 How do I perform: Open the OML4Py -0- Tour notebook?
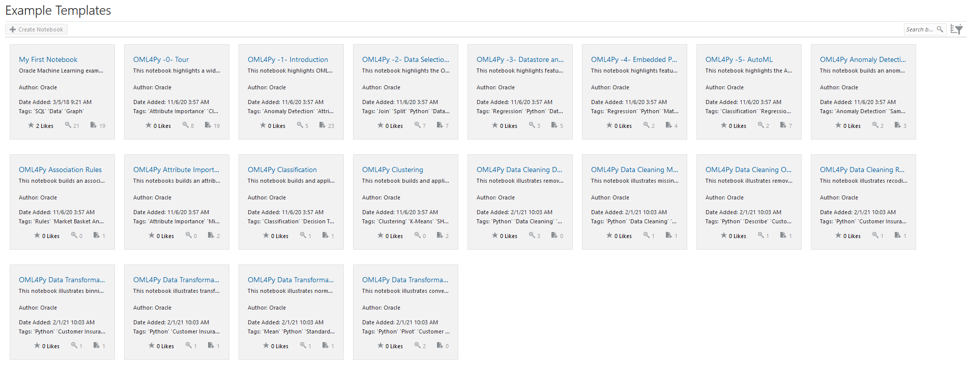161,59
